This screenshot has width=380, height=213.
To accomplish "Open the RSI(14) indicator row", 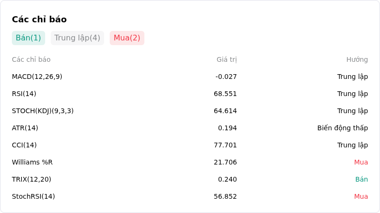I will click(190, 94).
